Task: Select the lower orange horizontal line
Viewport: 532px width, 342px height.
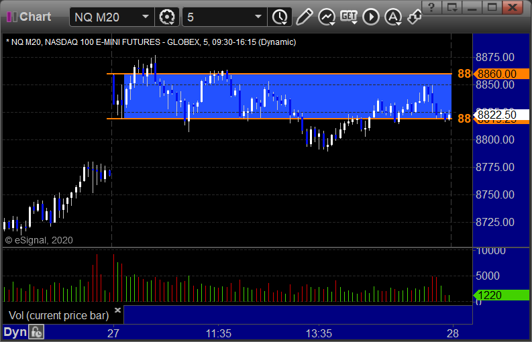Action: point(279,119)
